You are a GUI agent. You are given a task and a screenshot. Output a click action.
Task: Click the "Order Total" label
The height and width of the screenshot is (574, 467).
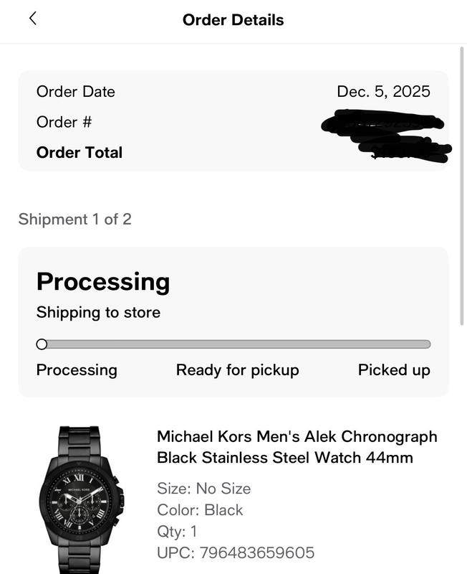[80, 153]
